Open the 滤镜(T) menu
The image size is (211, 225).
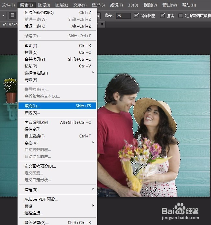pos(116,5)
